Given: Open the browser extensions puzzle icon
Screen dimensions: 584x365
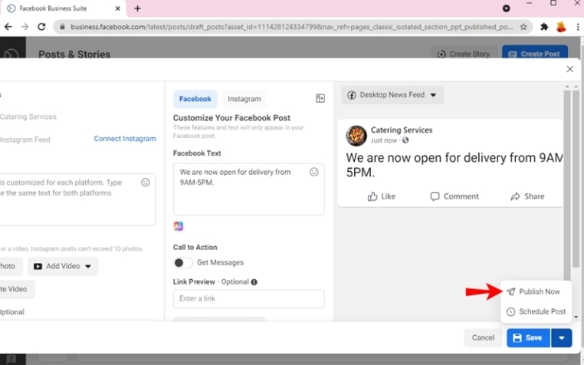Looking at the screenshot, I should tap(544, 27).
